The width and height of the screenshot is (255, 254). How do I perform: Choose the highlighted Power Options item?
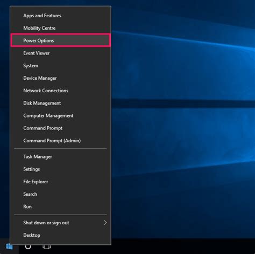[60, 40]
